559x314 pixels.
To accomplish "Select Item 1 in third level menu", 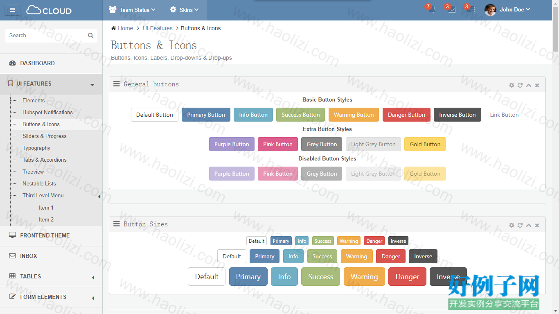I will click(x=46, y=208).
